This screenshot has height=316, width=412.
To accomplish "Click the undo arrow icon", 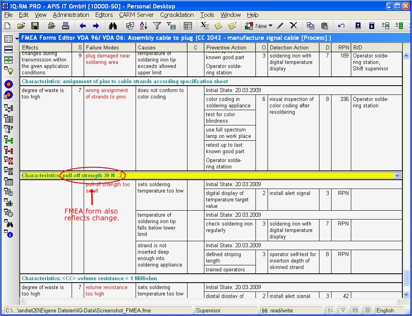I will 341,26.
